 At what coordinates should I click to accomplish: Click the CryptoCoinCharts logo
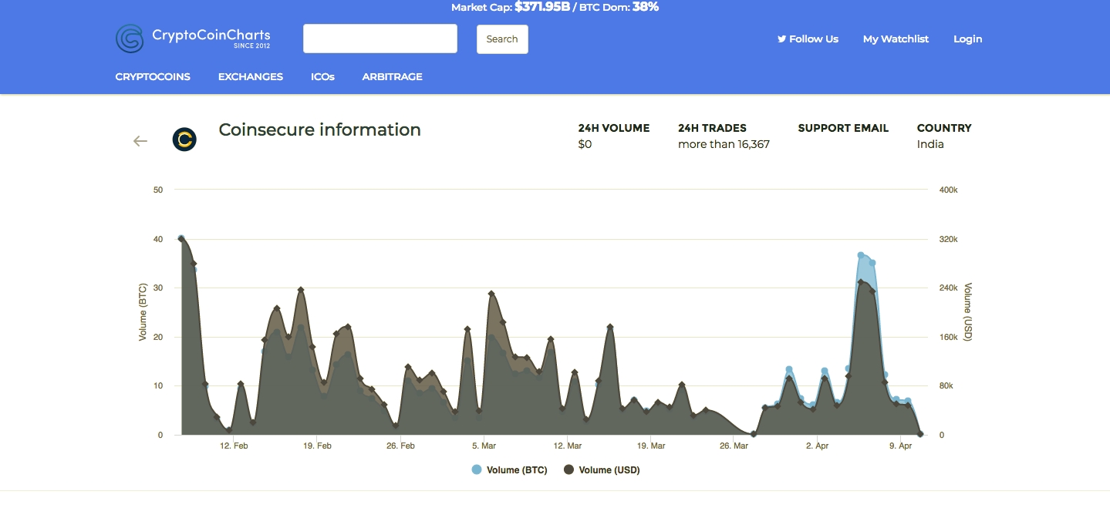tap(193, 39)
